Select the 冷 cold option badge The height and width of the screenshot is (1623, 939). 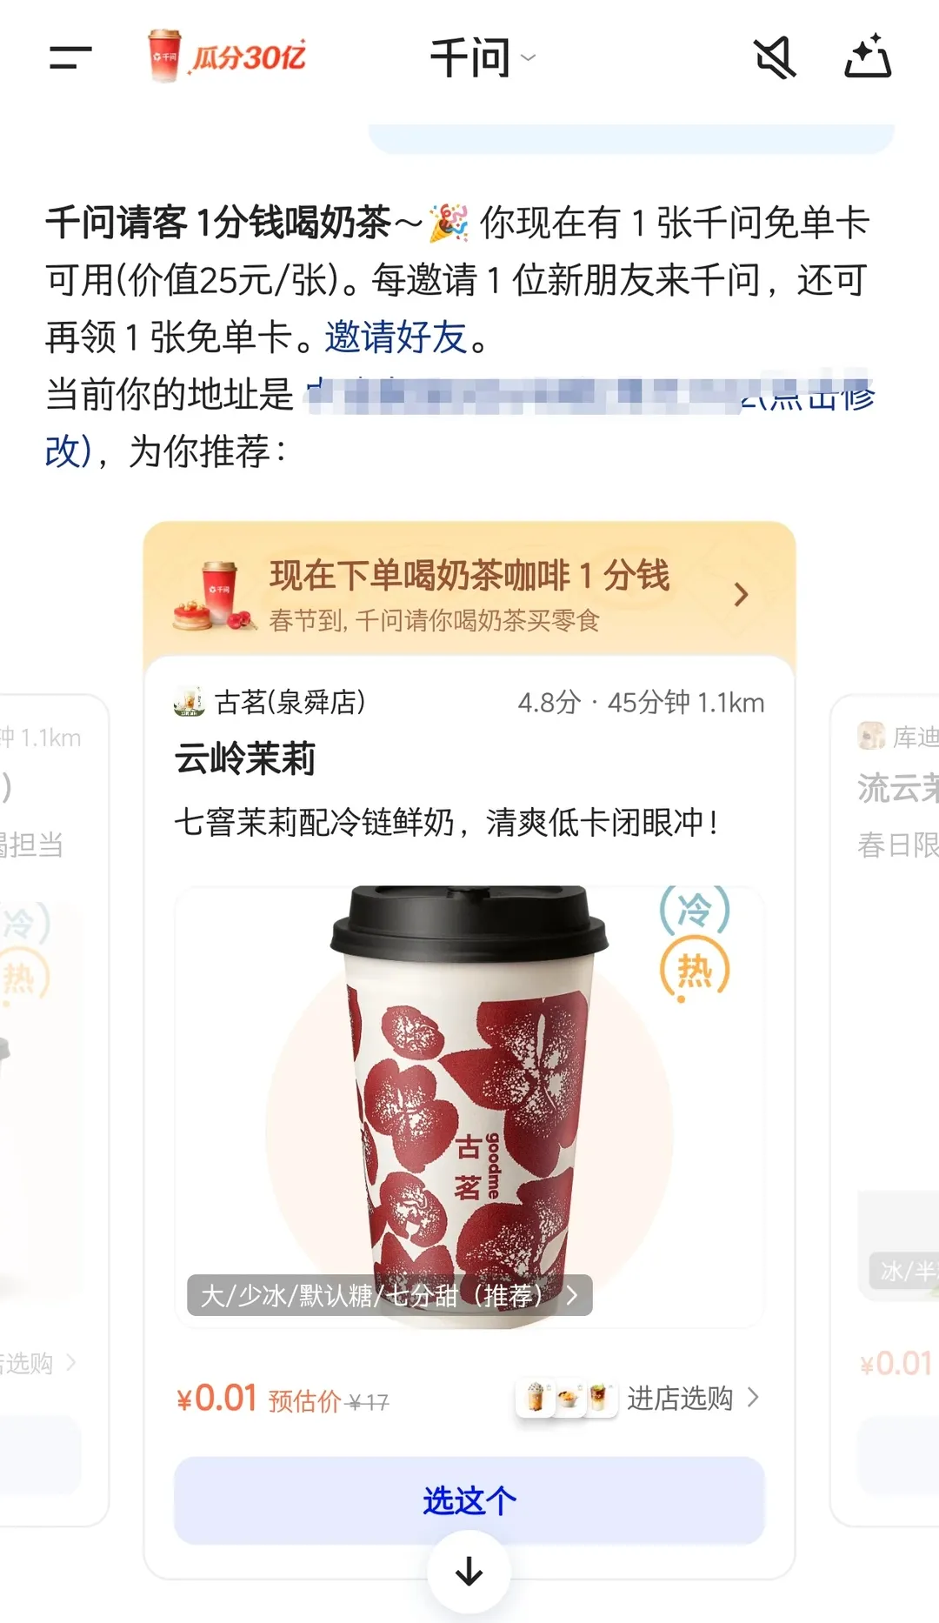[694, 909]
